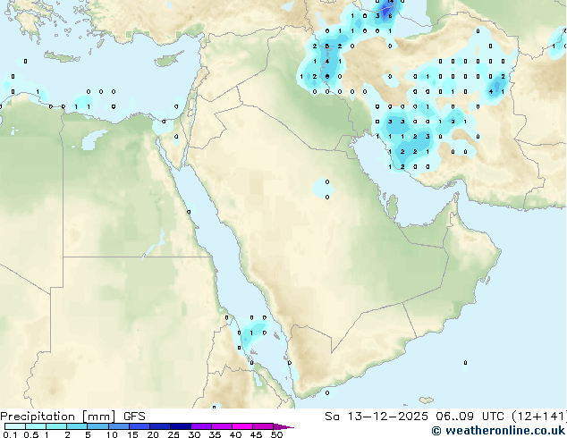Viewport: 567px width, 438px height.
Task: Click the '50' legend label
Action: coord(276,434)
